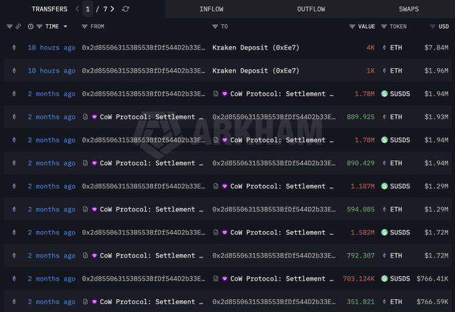Click the link icon in header

tap(18, 26)
